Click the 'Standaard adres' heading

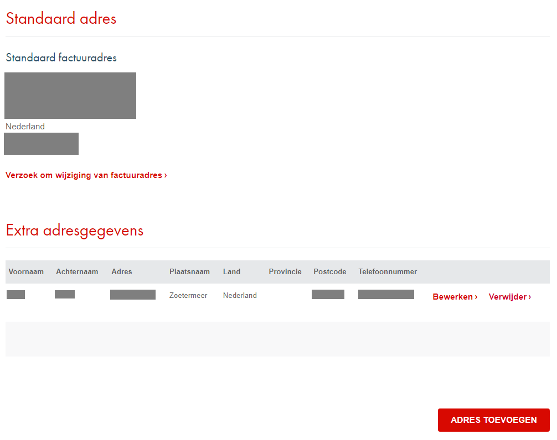[x=61, y=18]
